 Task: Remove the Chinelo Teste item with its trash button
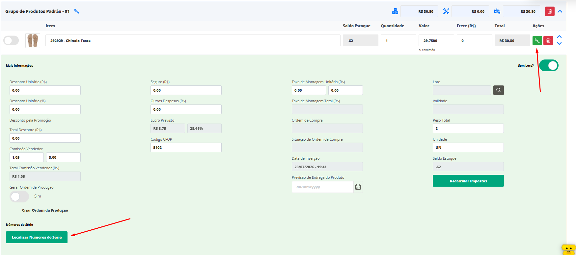(548, 41)
